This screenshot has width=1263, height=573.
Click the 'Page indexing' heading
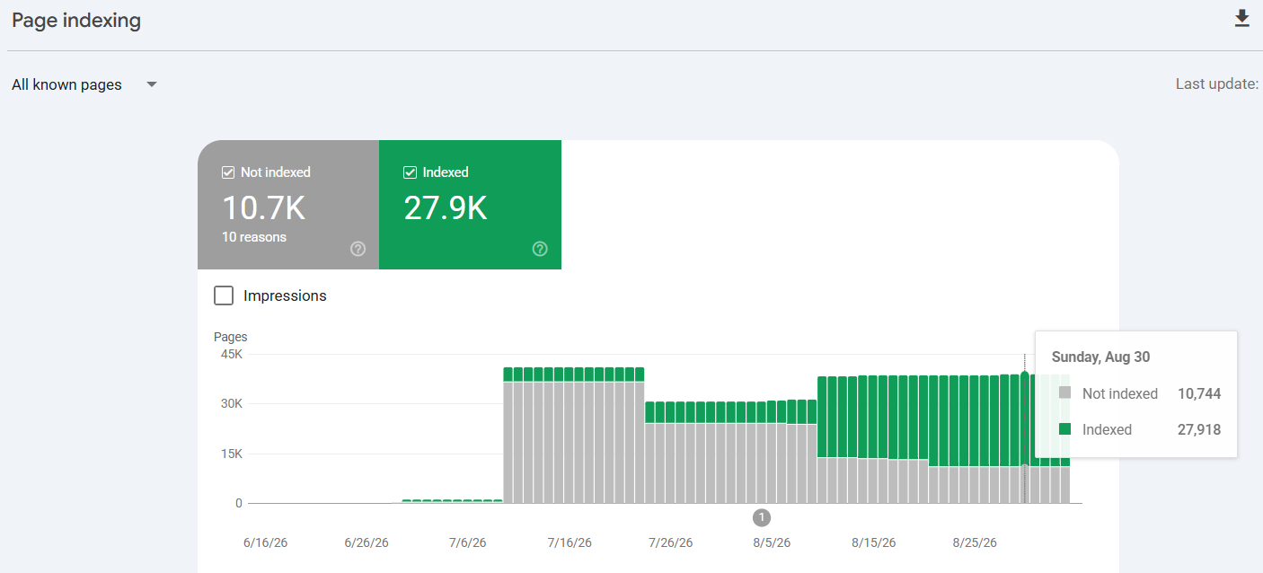pyautogui.click(x=76, y=21)
